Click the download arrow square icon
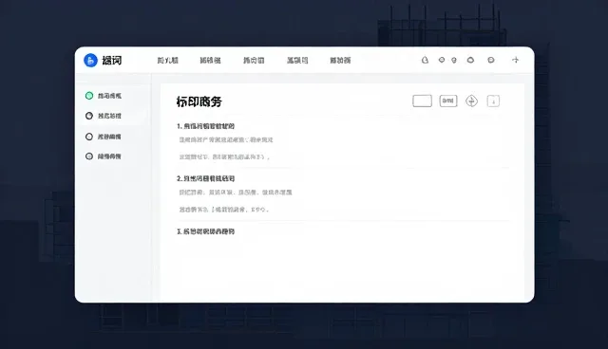Image resolution: width=608 pixels, height=349 pixels. pos(493,101)
